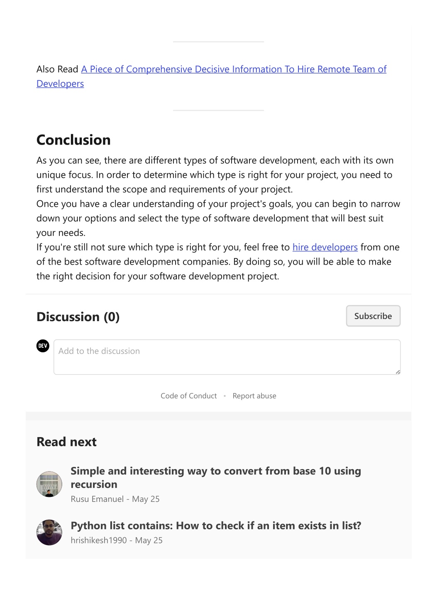
Task: Subscribe to the discussion
Action: coord(373,316)
